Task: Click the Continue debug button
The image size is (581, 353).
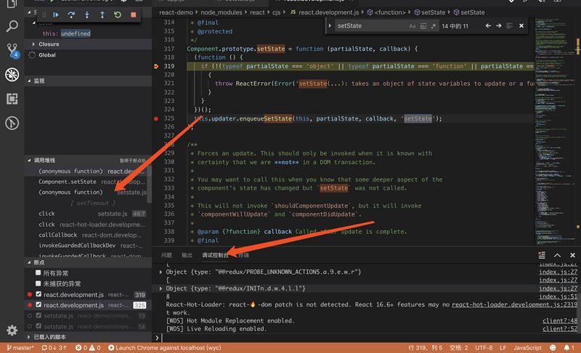Action: (56, 15)
